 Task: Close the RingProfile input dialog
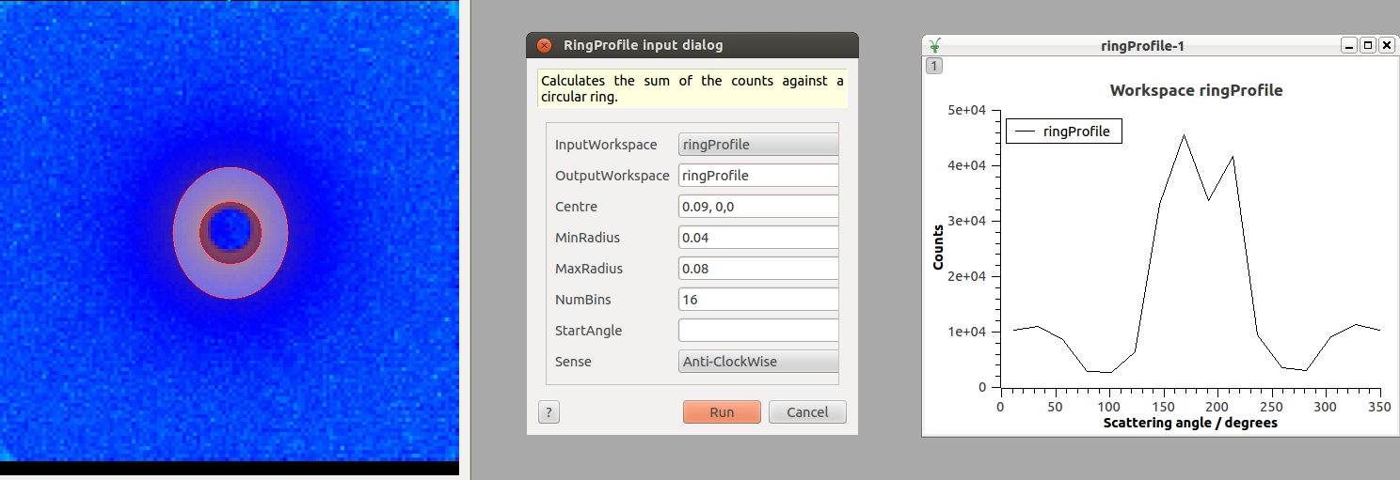point(544,45)
